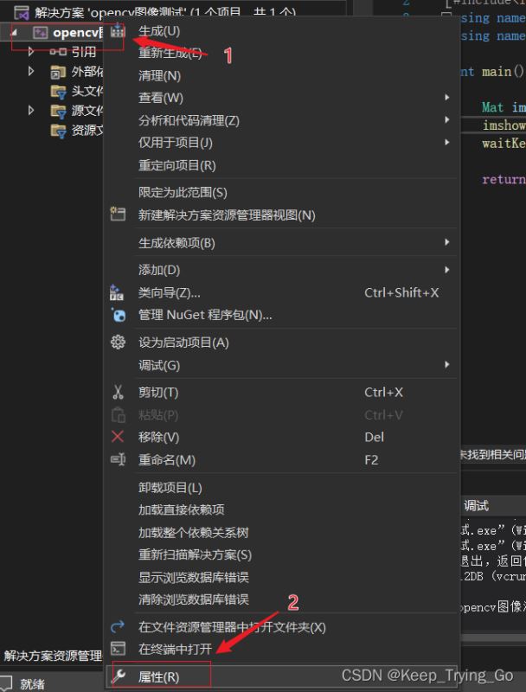Viewport: 526px width, 692px height.
Task: Select the opencv project node in tree
Action: pos(69,33)
